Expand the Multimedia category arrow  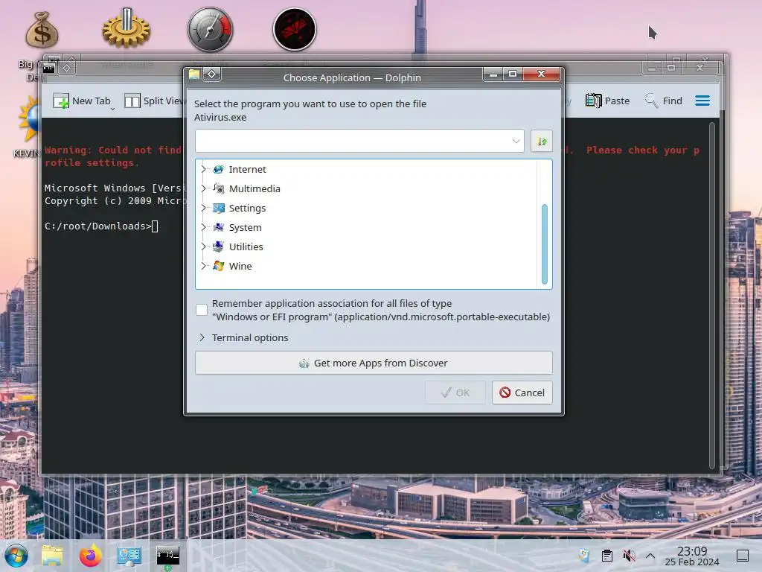(x=204, y=188)
